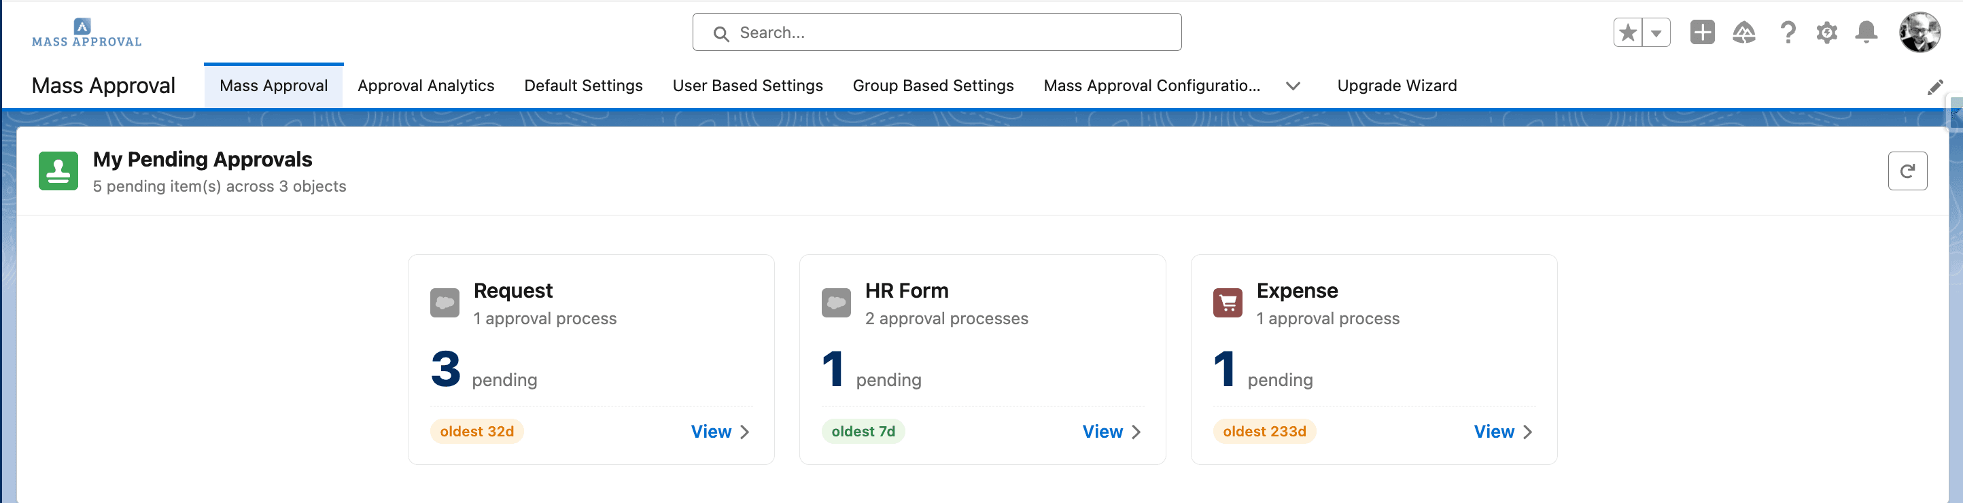Open the notifications bell
The width and height of the screenshot is (1963, 503).
click(1866, 33)
